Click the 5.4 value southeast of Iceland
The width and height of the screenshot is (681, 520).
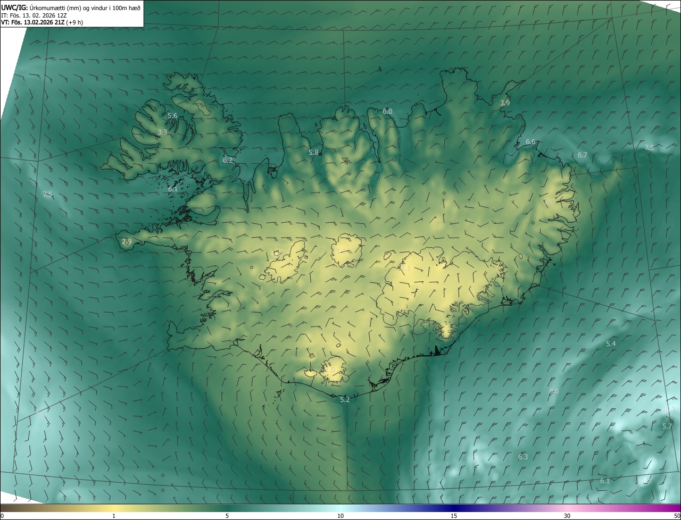click(611, 344)
